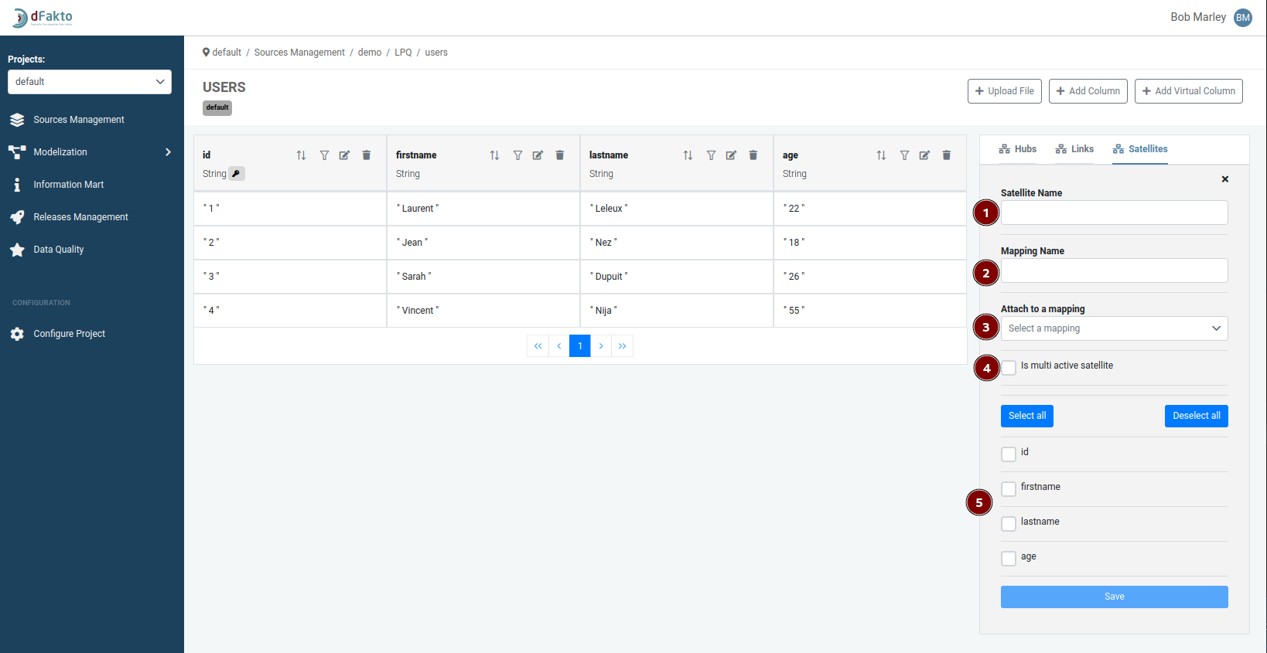Focus the Satellite Name input field

(1115, 213)
